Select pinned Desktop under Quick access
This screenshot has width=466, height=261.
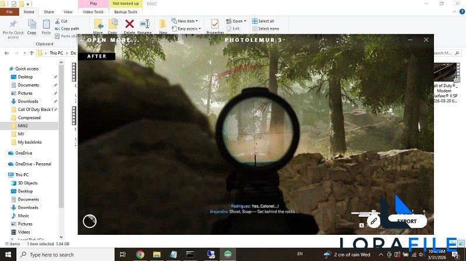click(x=25, y=77)
